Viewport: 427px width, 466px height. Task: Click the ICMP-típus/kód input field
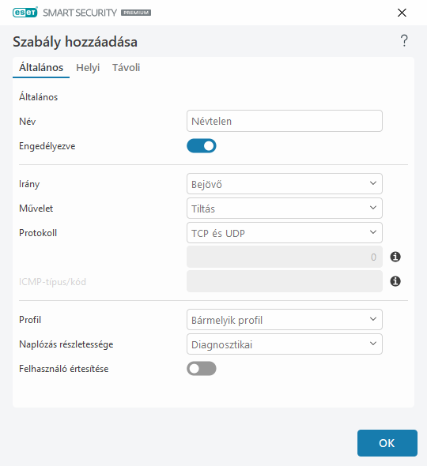pos(285,281)
